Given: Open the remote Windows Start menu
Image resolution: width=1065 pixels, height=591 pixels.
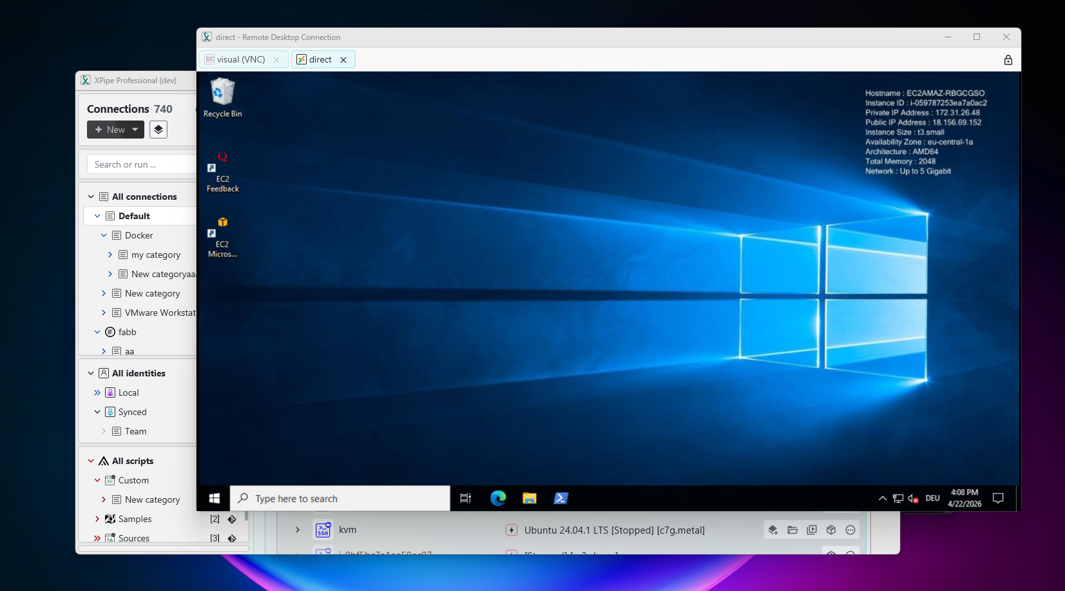Looking at the screenshot, I should 215,498.
